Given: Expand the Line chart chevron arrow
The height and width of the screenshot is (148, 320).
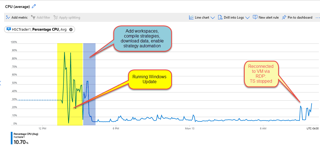Looking at the screenshot, I should 212,18.
